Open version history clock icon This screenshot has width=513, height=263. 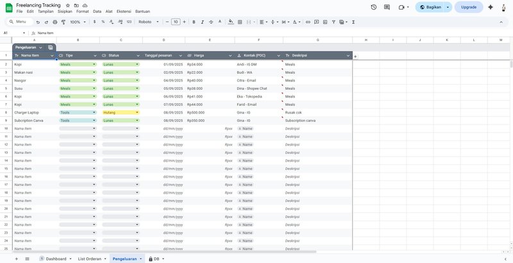(x=374, y=7)
